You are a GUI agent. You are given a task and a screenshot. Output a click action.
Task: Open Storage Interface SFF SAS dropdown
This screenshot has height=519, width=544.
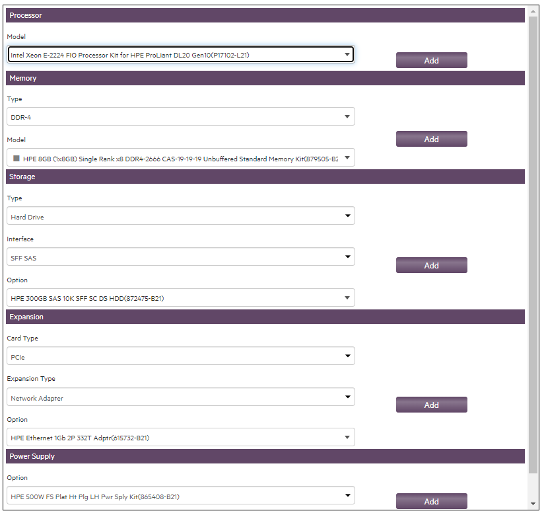pos(181,257)
